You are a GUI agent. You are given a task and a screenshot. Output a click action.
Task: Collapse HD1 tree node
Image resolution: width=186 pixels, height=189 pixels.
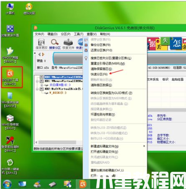37,81
